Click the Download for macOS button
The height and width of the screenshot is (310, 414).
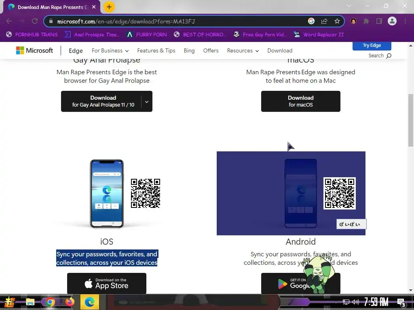coord(300,101)
